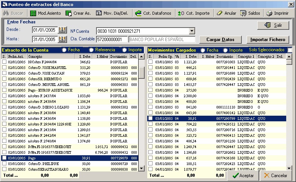This screenshot has height=182, width=296.
Task: Select movement row with document 0077456168
Action: 217,158
